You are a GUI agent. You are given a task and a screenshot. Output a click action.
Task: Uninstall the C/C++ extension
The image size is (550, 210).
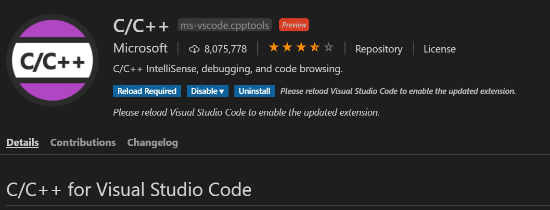click(x=254, y=91)
